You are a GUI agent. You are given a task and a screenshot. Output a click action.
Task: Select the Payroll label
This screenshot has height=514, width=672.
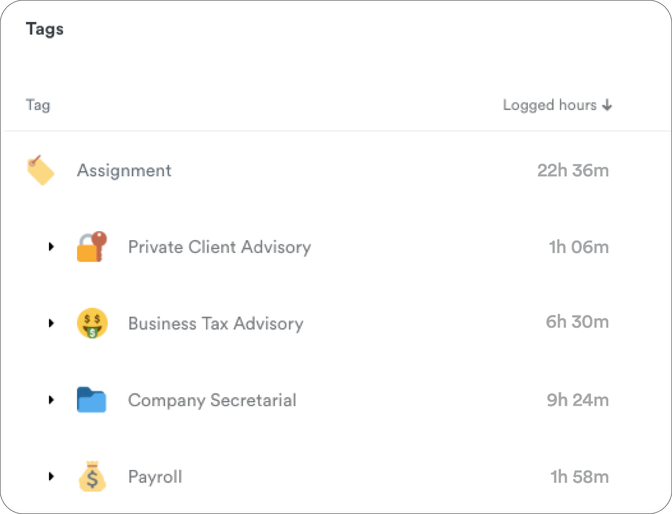[155, 477]
